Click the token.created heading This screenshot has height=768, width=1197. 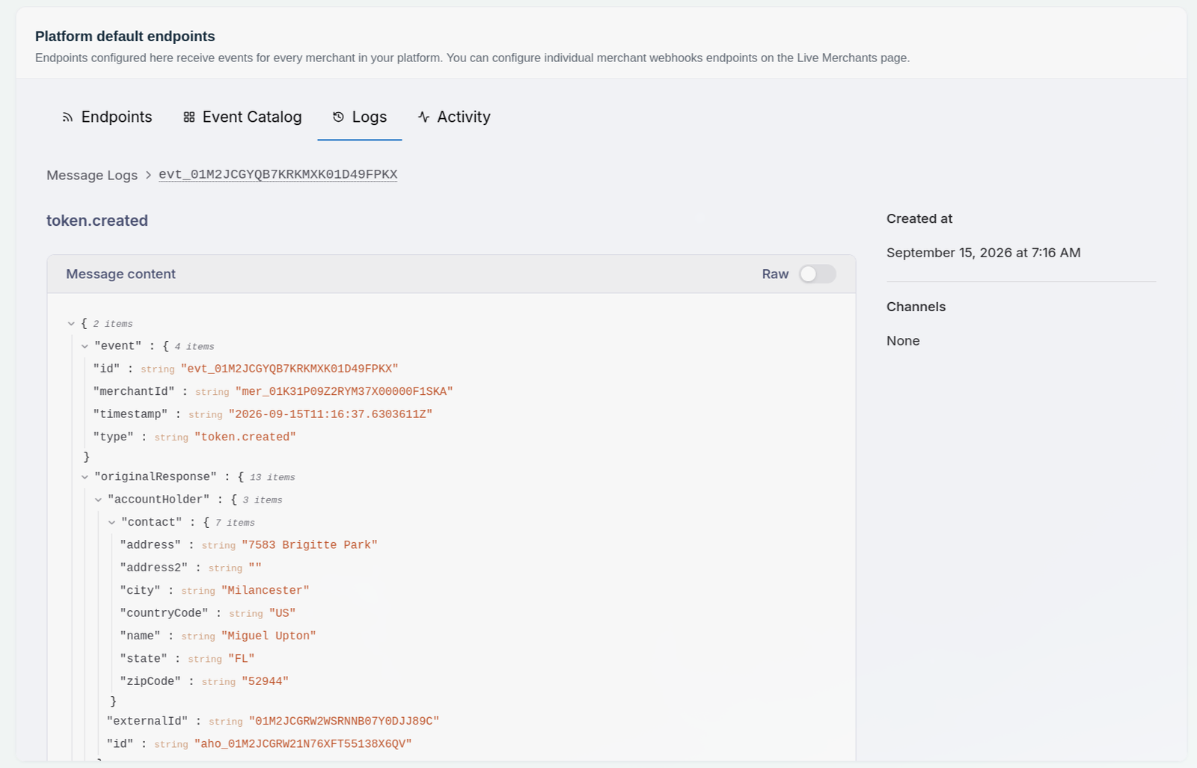[x=97, y=221]
